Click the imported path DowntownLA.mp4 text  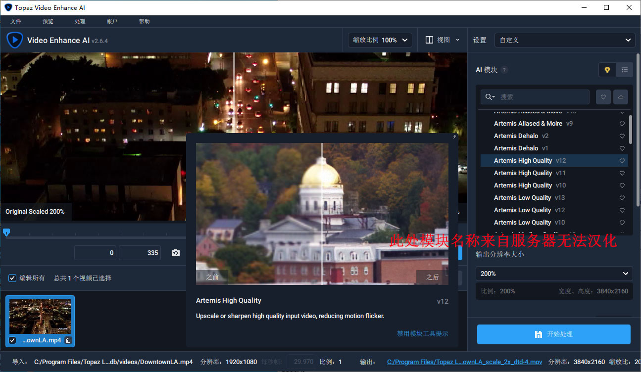[113, 362]
